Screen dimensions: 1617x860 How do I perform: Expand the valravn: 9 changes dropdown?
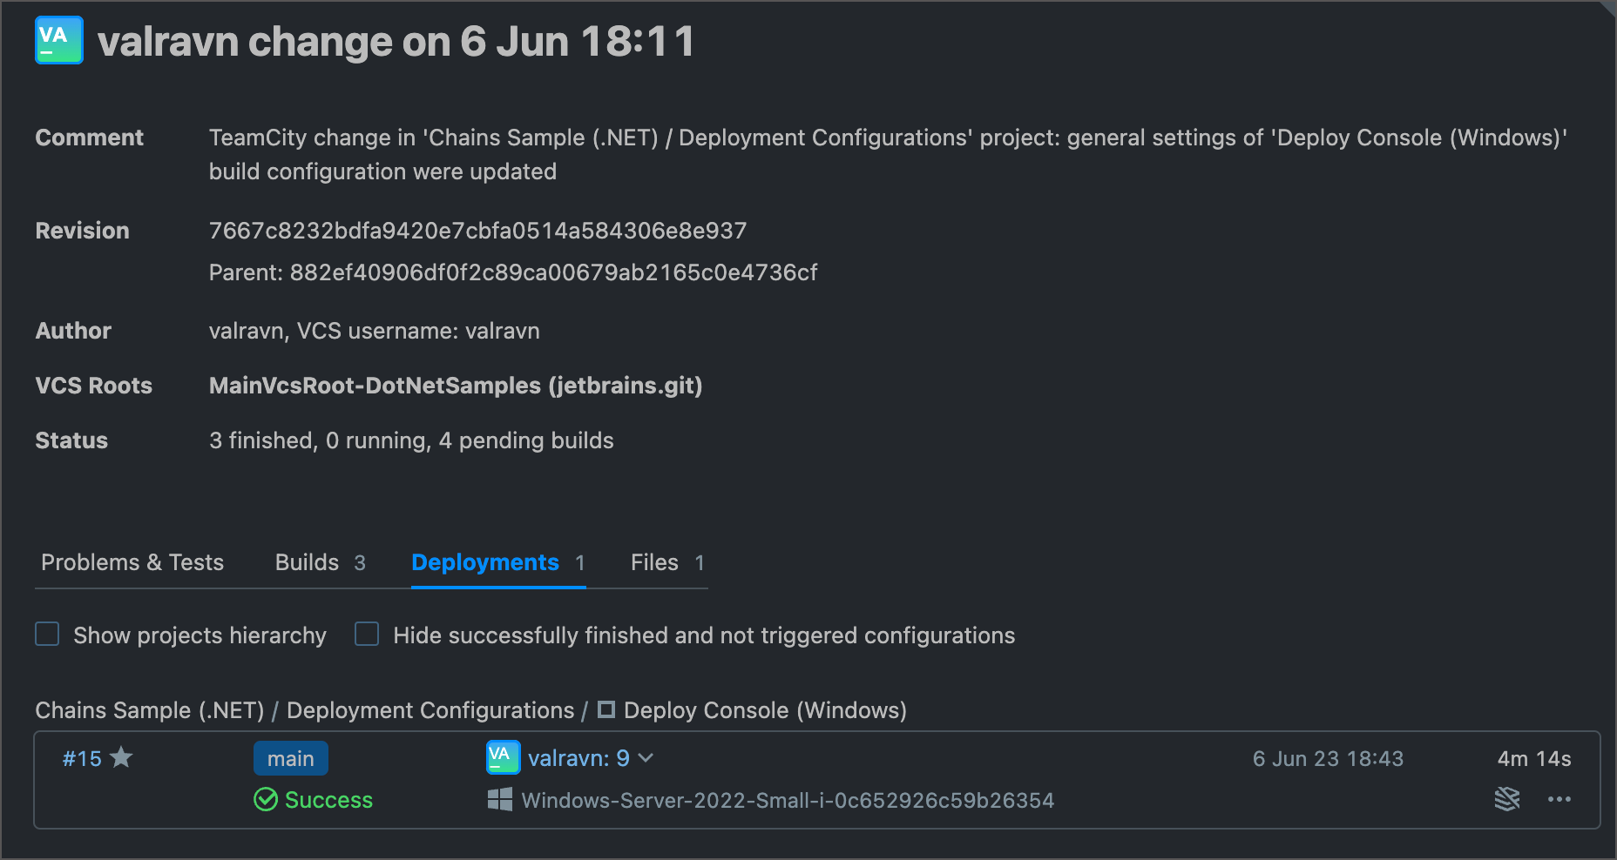pyautogui.click(x=645, y=758)
